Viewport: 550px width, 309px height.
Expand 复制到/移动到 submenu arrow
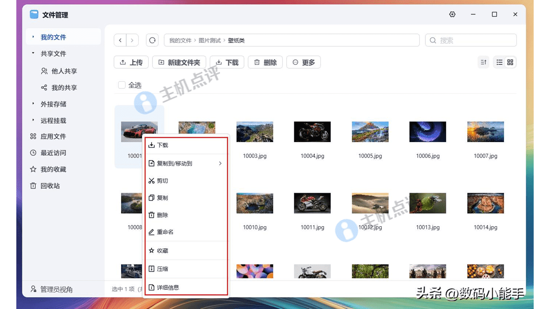tap(220, 164)
